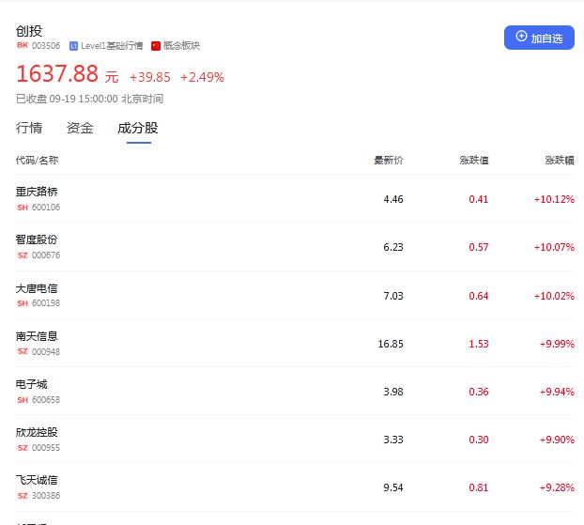Viewport: 584px width, 525px height.
Task: Click the red China flag 概念板块 icon
Action: (156, 46)
